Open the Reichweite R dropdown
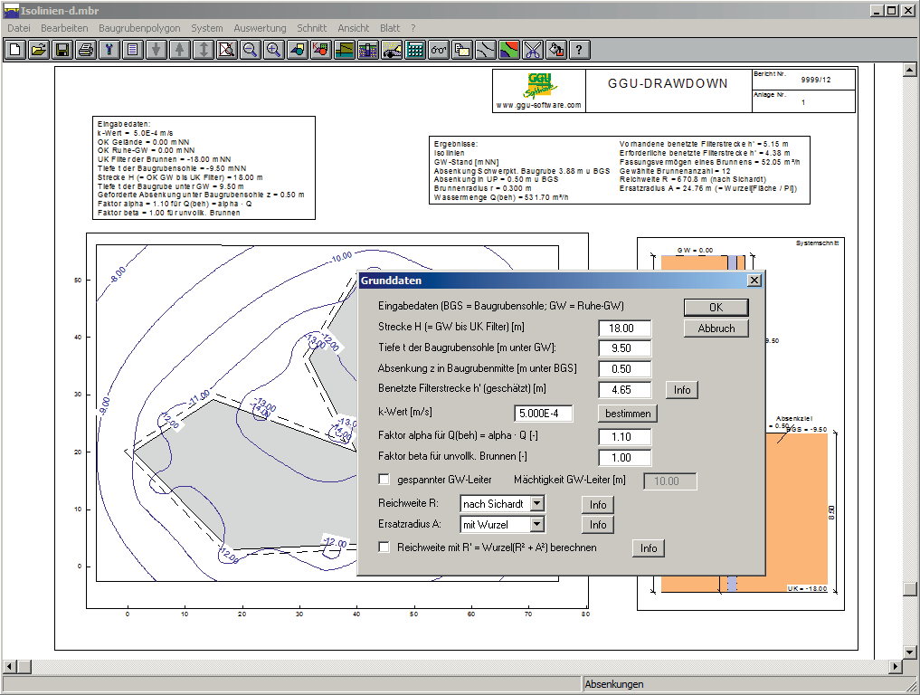Image resolution: width=920 pixels, height=695 pixels. click(536, 504)
